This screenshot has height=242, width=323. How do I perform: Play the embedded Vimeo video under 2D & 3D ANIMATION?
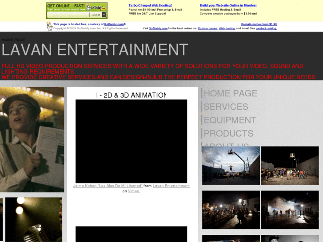(131, 141)
